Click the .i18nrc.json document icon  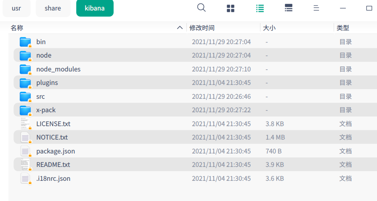click(26, 179)
